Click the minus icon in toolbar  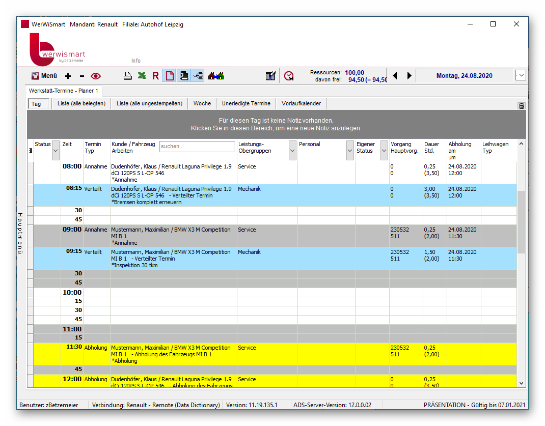pyautogui.click(x=82, y=76)
